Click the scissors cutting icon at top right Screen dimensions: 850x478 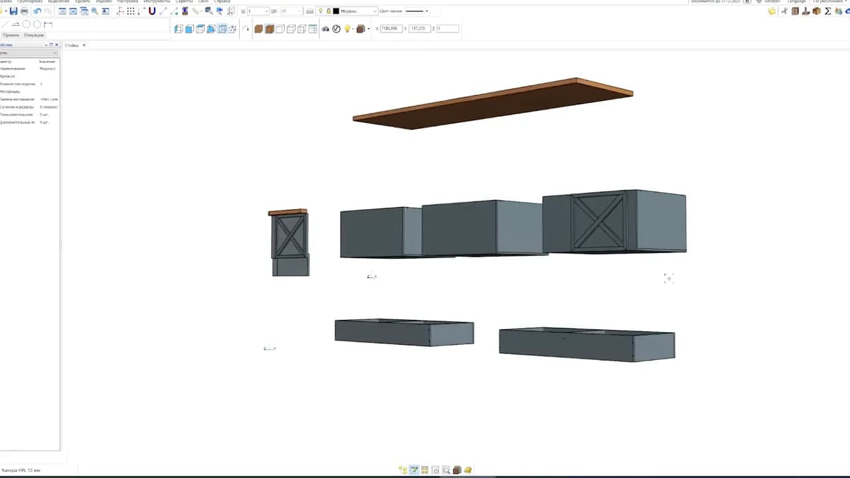(784, 11)
